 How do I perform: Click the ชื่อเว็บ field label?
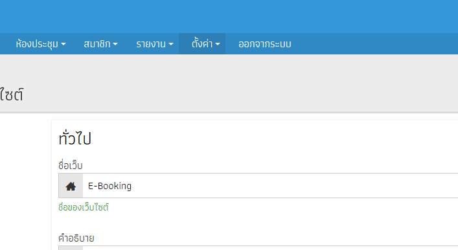point(71,165)
